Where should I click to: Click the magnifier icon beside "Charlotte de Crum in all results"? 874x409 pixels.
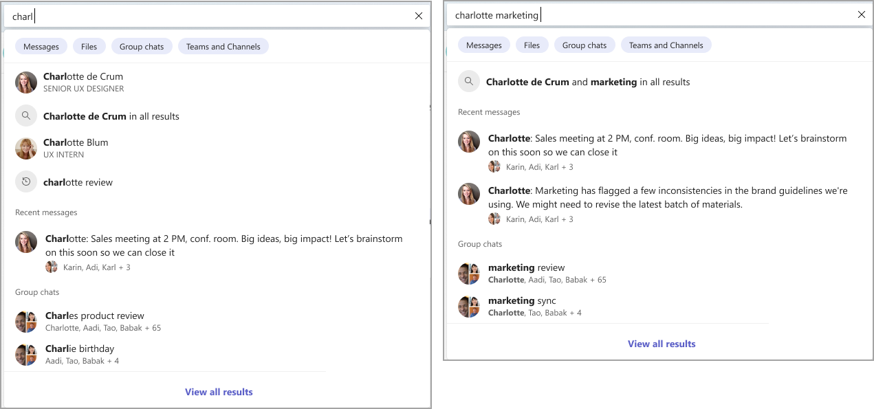tap(26, 116)
